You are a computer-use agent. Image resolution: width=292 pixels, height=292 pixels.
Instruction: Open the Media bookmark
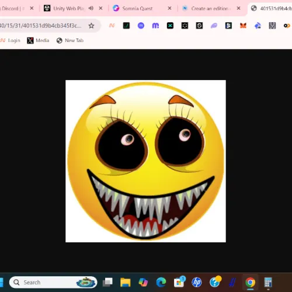pyautogui.click(x=38, y=40)
